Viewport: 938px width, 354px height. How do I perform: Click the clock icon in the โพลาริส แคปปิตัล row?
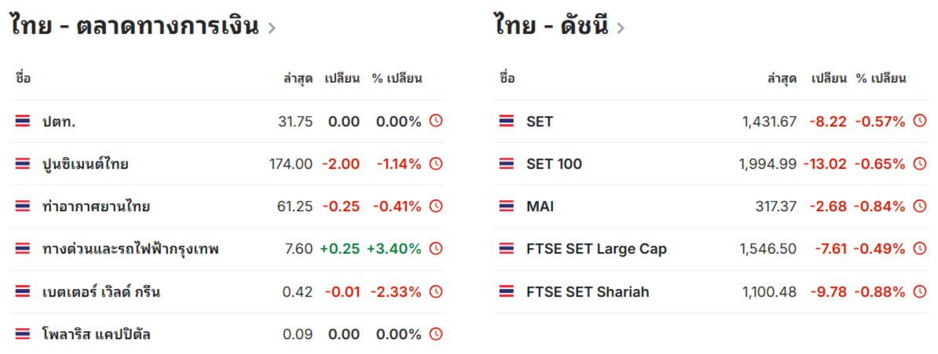[x=436, y=334]
